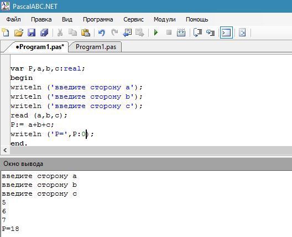The width and height of the screenshot is (292, 237).
Task: Click the Copy icon in toolbar
Action: (x=72, y=33)
